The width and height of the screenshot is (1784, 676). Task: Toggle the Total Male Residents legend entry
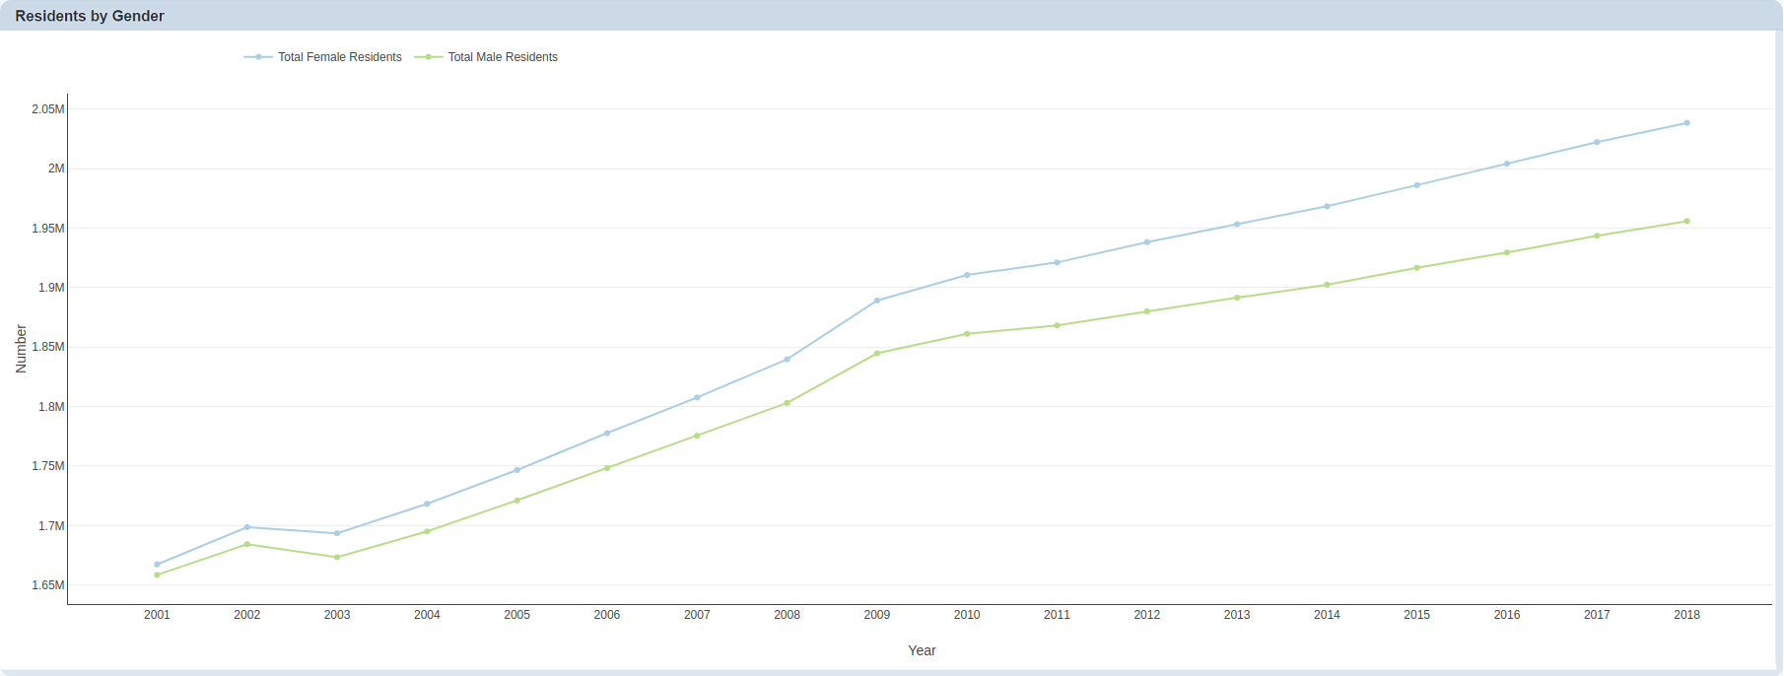(503, 57)
